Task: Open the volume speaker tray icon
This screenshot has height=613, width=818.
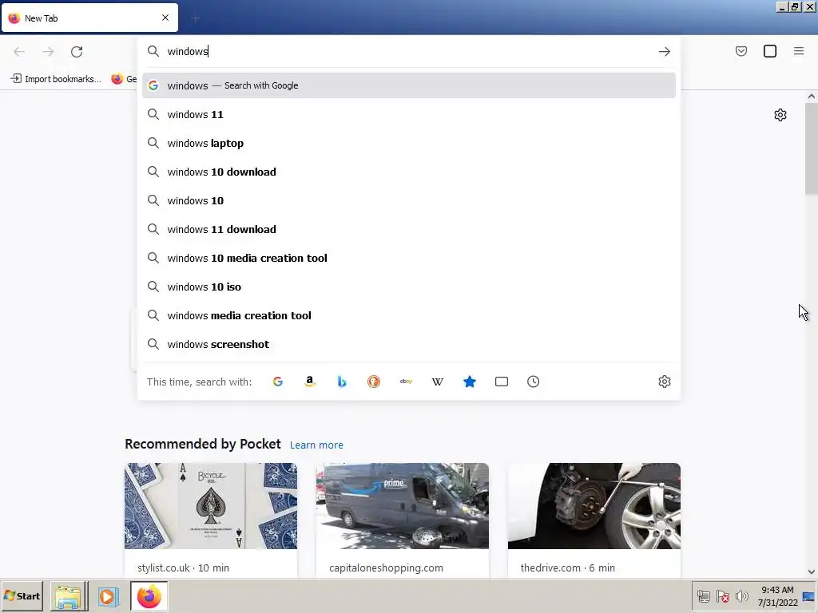Action: (x=741, y=595)
